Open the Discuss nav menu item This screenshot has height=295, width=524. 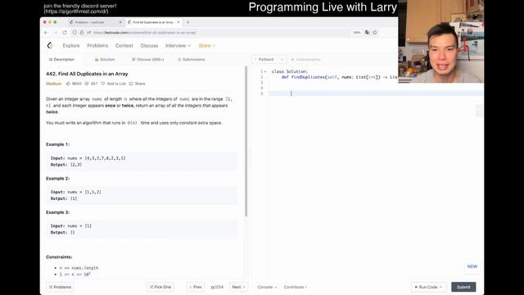pos(149,46)
